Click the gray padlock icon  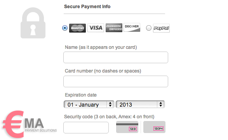pyautogui.click(x=33, y=23)
